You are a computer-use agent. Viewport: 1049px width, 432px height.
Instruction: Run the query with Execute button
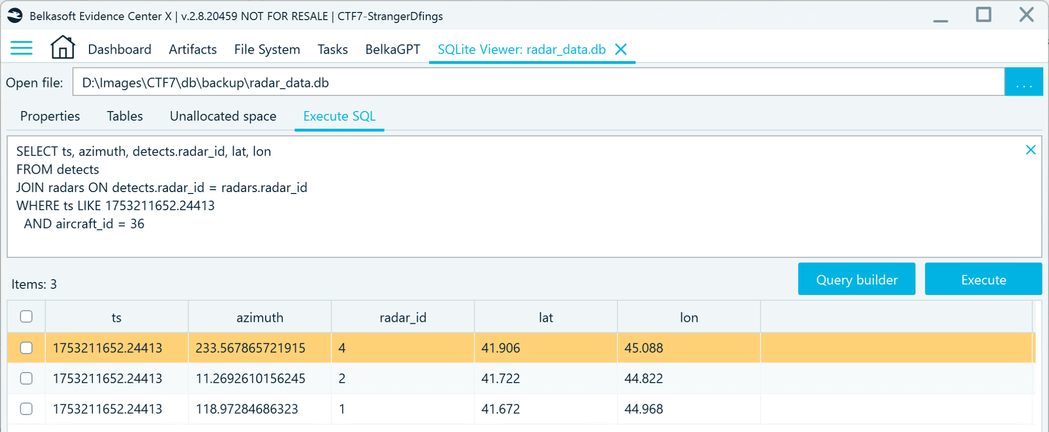click(983, 279)
